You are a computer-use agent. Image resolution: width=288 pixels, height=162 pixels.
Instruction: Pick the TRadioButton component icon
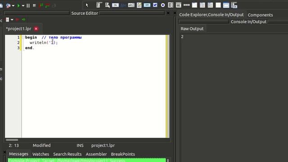tap(163, 5)
